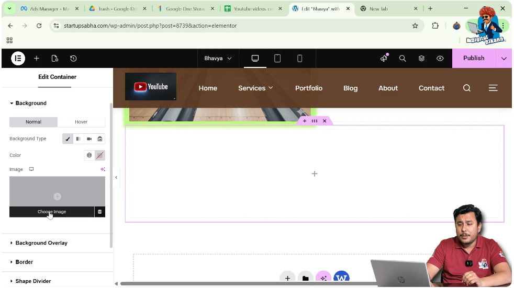This screenshot has height=288, width=514.
Task: Open the Structure layers icon
Action: coord(421,59)
